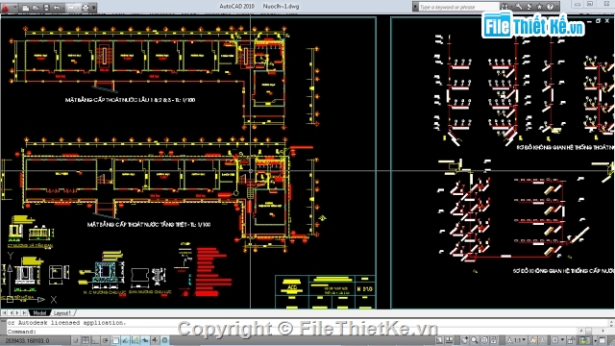
Task: Toggle Dynamic UCS in status bar
Action: [135, 340]
